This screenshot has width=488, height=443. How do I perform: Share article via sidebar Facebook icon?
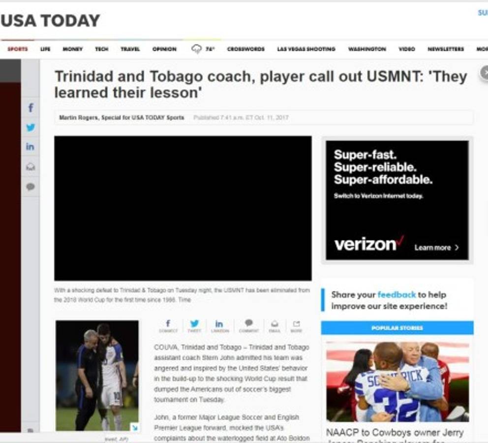pos(30,108)
